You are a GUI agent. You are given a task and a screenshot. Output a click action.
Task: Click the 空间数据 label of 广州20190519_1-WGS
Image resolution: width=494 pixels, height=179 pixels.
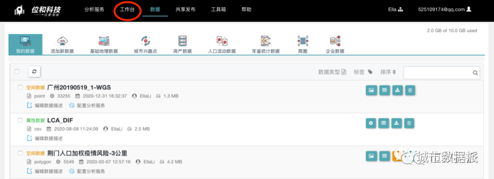click(x=35, y=88)
